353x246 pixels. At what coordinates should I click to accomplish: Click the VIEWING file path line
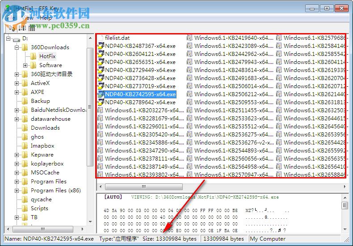coord(205,197)
